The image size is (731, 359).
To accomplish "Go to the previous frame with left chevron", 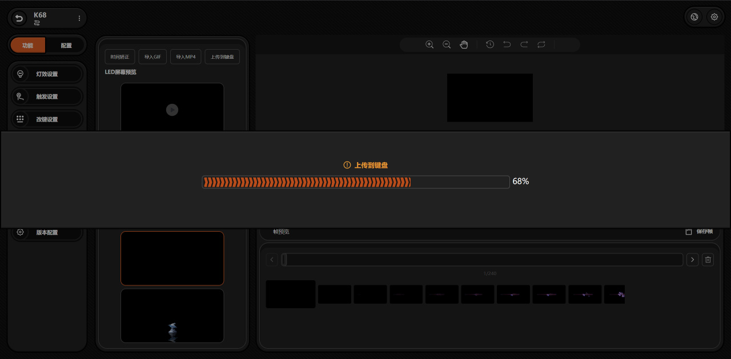I will point(272,260).
